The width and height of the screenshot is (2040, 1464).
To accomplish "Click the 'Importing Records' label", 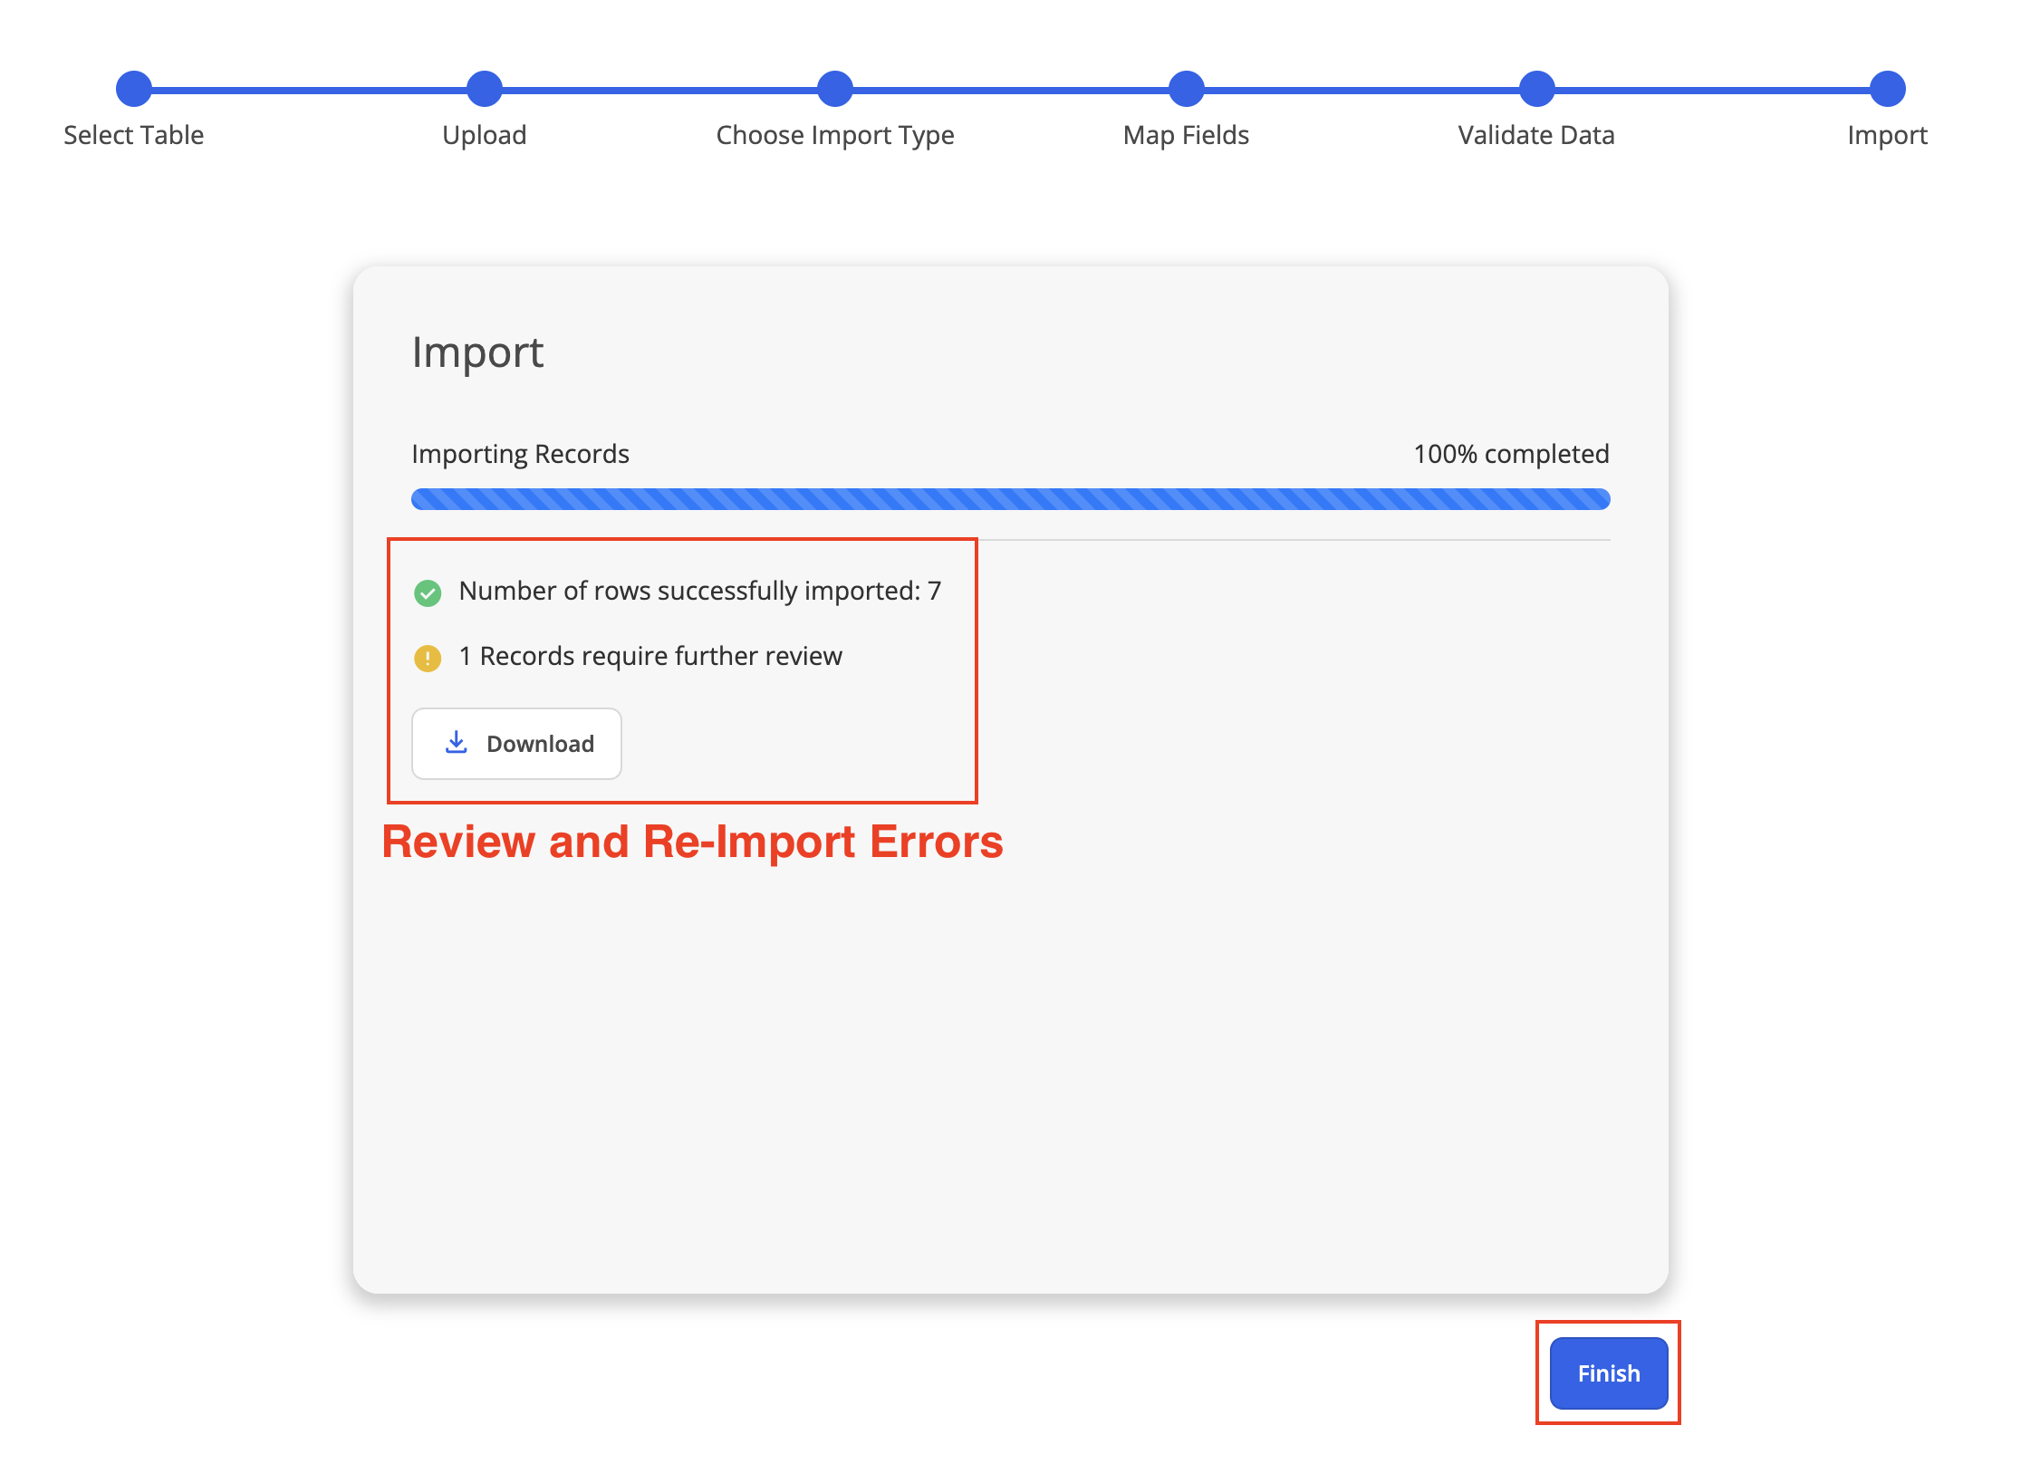I will [521, 454].
